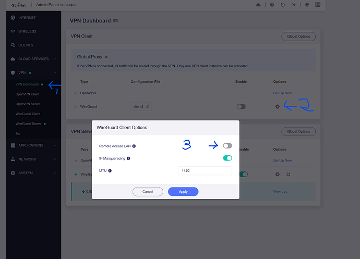
Task: Open WireGuard client options gear icon
Action: 278,106
